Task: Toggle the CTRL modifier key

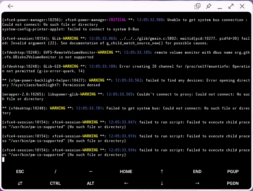Action: tap(55, 183)
